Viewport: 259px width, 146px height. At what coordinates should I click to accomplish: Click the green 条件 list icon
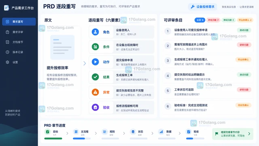pyautogui.click(x=96, y=47)
